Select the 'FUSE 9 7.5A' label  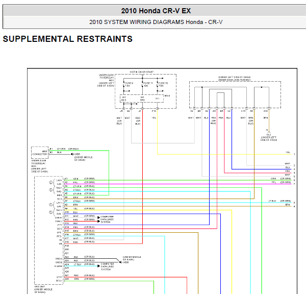(129, 84)
